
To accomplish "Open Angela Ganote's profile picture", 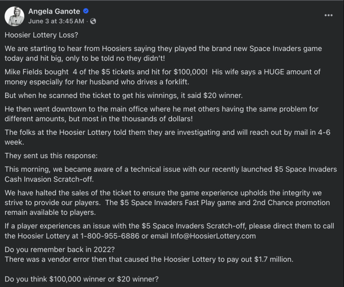I will pyautogui.click(x=14, y=16).
